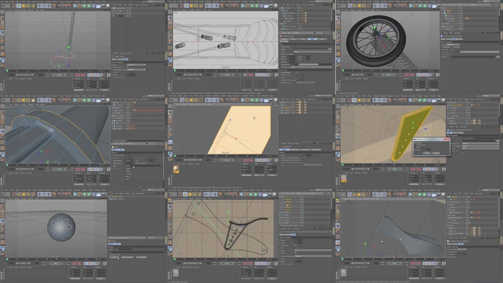Viewport: 503px width, 283px height.
Task: Toggle Reverse checkbox in seat spline window
Action: 295,253
